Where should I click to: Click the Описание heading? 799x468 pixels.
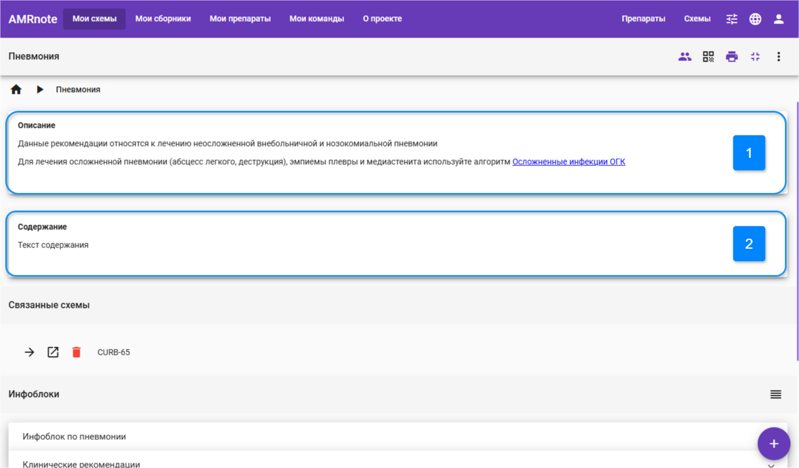(36, 126)
